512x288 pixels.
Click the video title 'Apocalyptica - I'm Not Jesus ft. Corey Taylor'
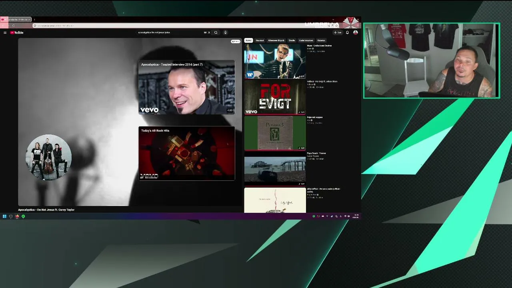point(46,210)
